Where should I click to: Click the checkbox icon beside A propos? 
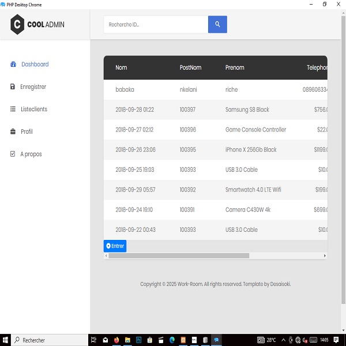coord(13,154)
